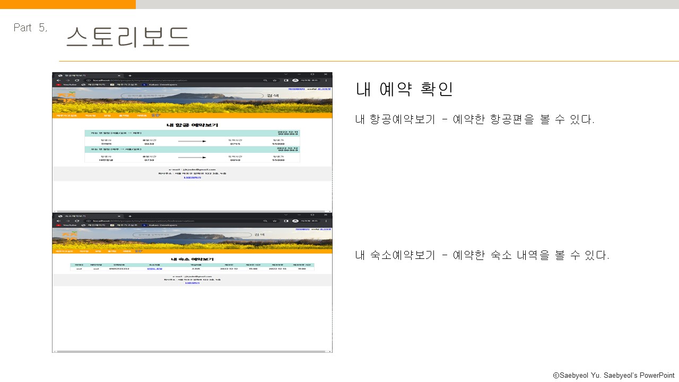Open a new tab in the lower browser
679x382 pixels.
pos(130,216)
